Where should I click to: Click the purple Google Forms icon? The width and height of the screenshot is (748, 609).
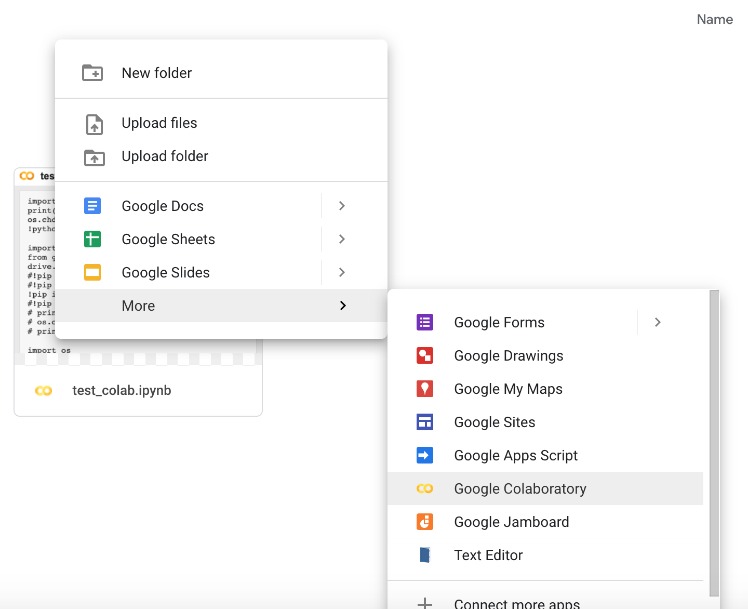click(425, 322)
